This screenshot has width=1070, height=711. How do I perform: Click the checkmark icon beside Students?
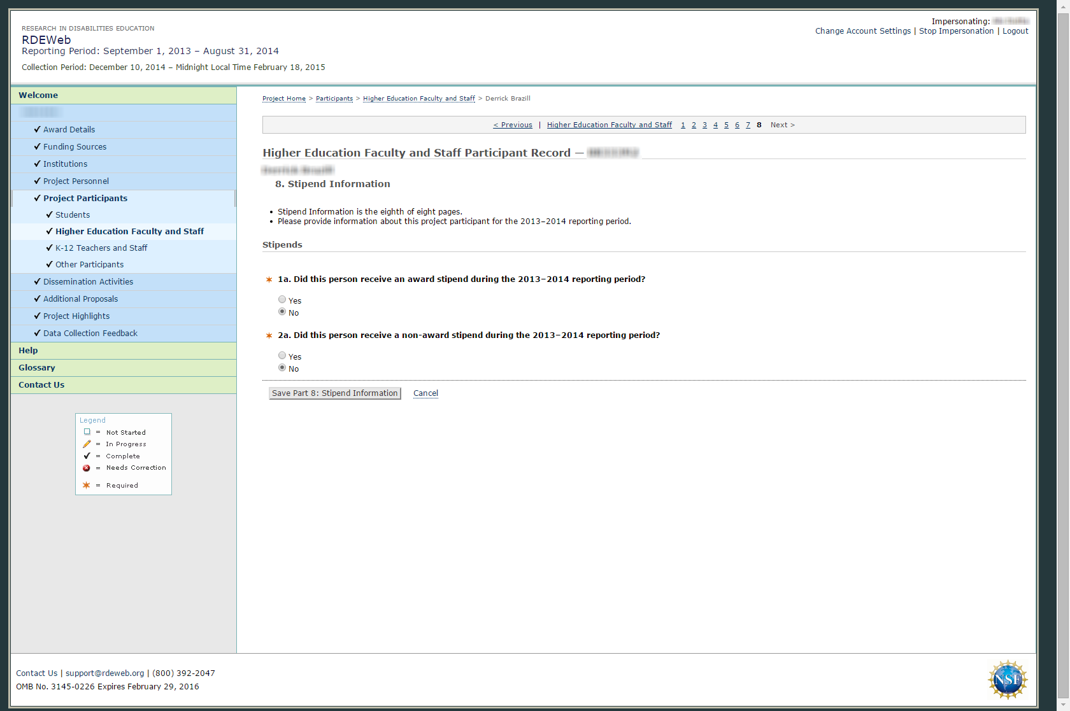tap(49, 215)
